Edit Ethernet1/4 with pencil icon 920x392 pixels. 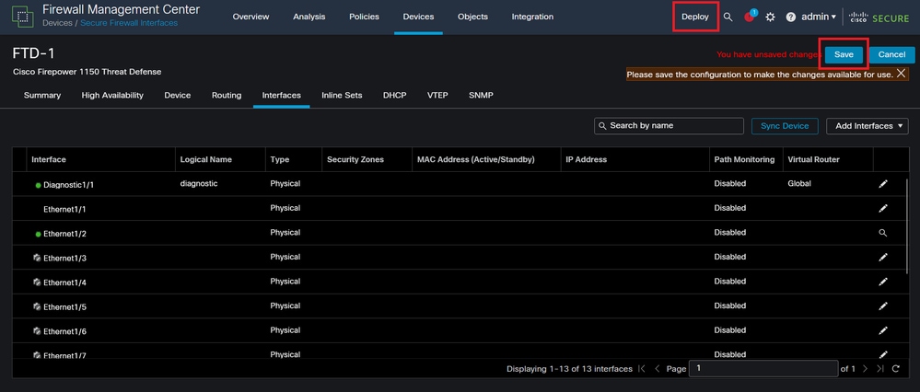tap(883, 282)
